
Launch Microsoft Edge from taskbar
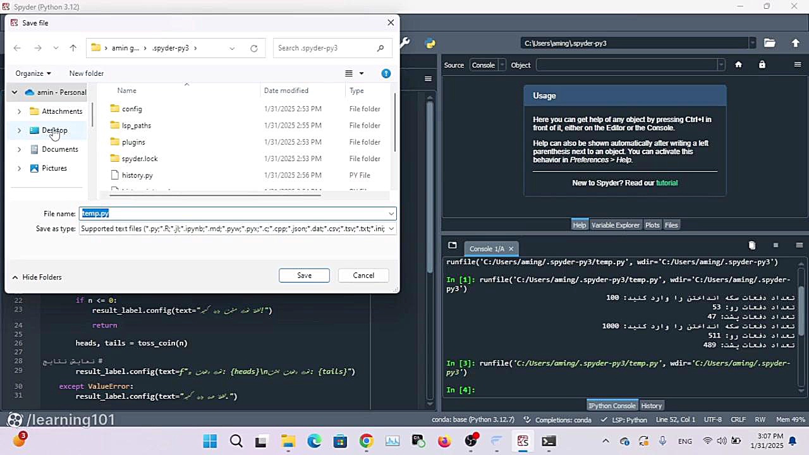314,441
